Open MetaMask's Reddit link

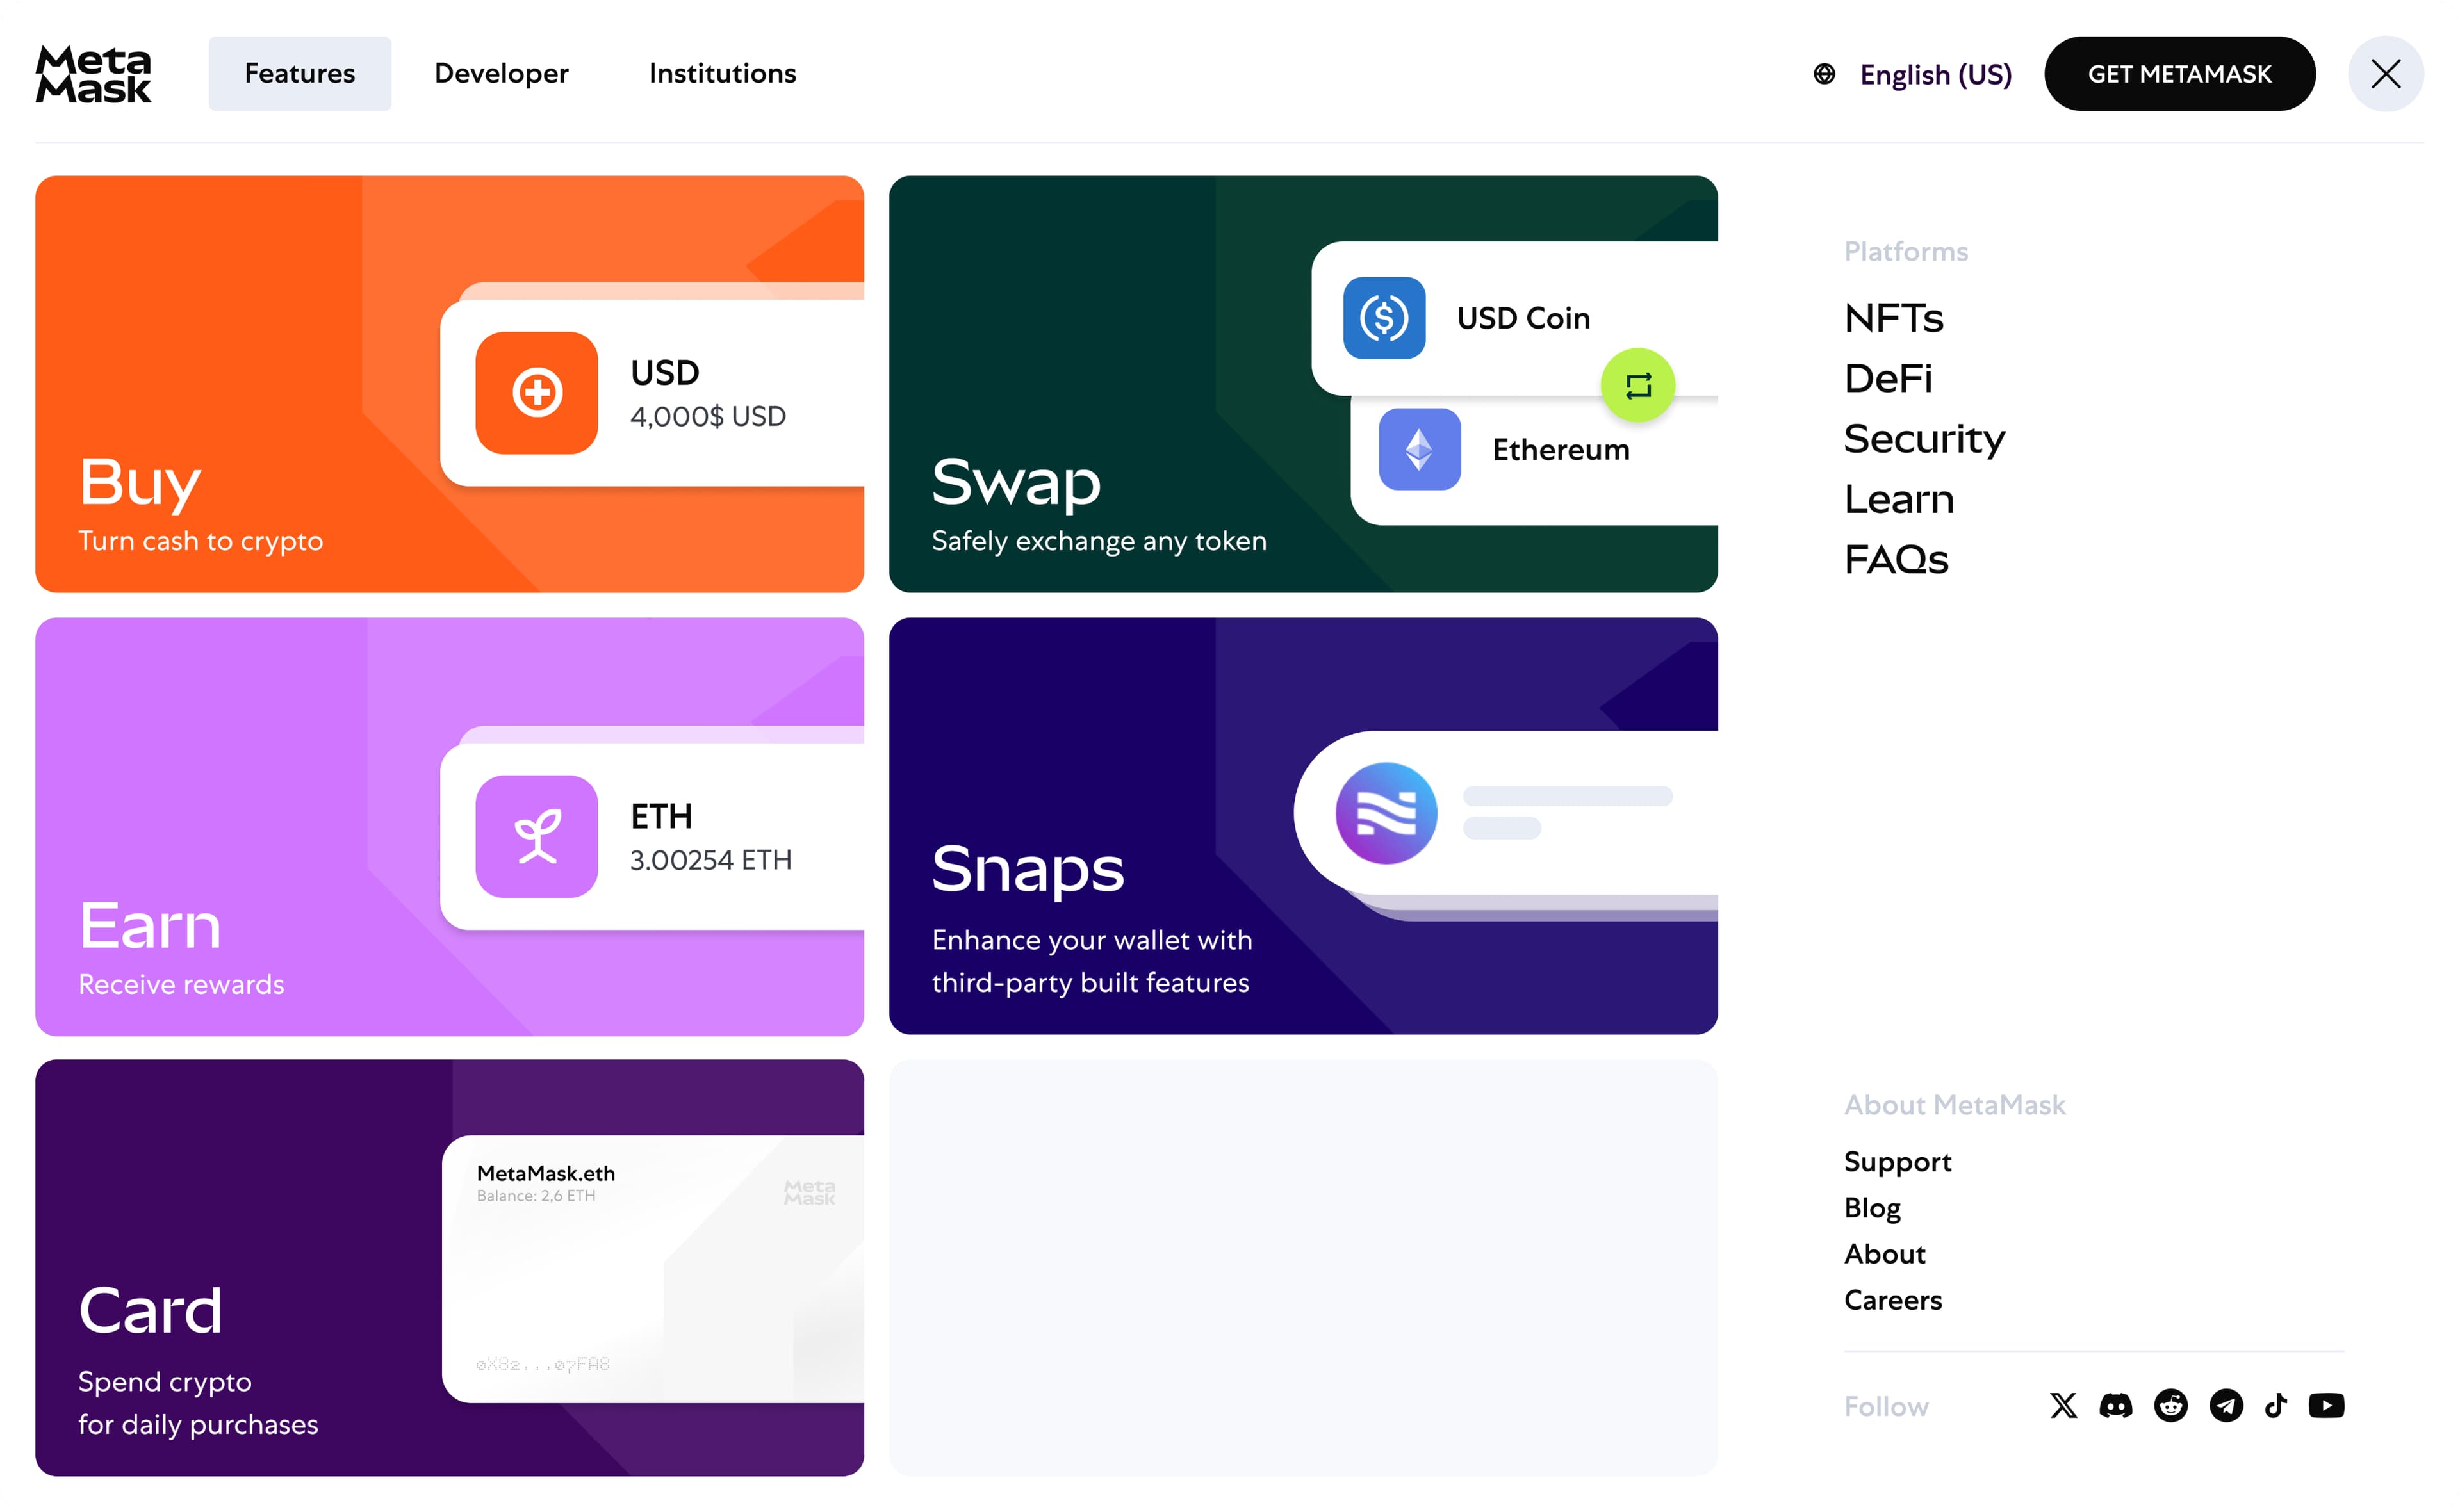tap(2170, 1405)
